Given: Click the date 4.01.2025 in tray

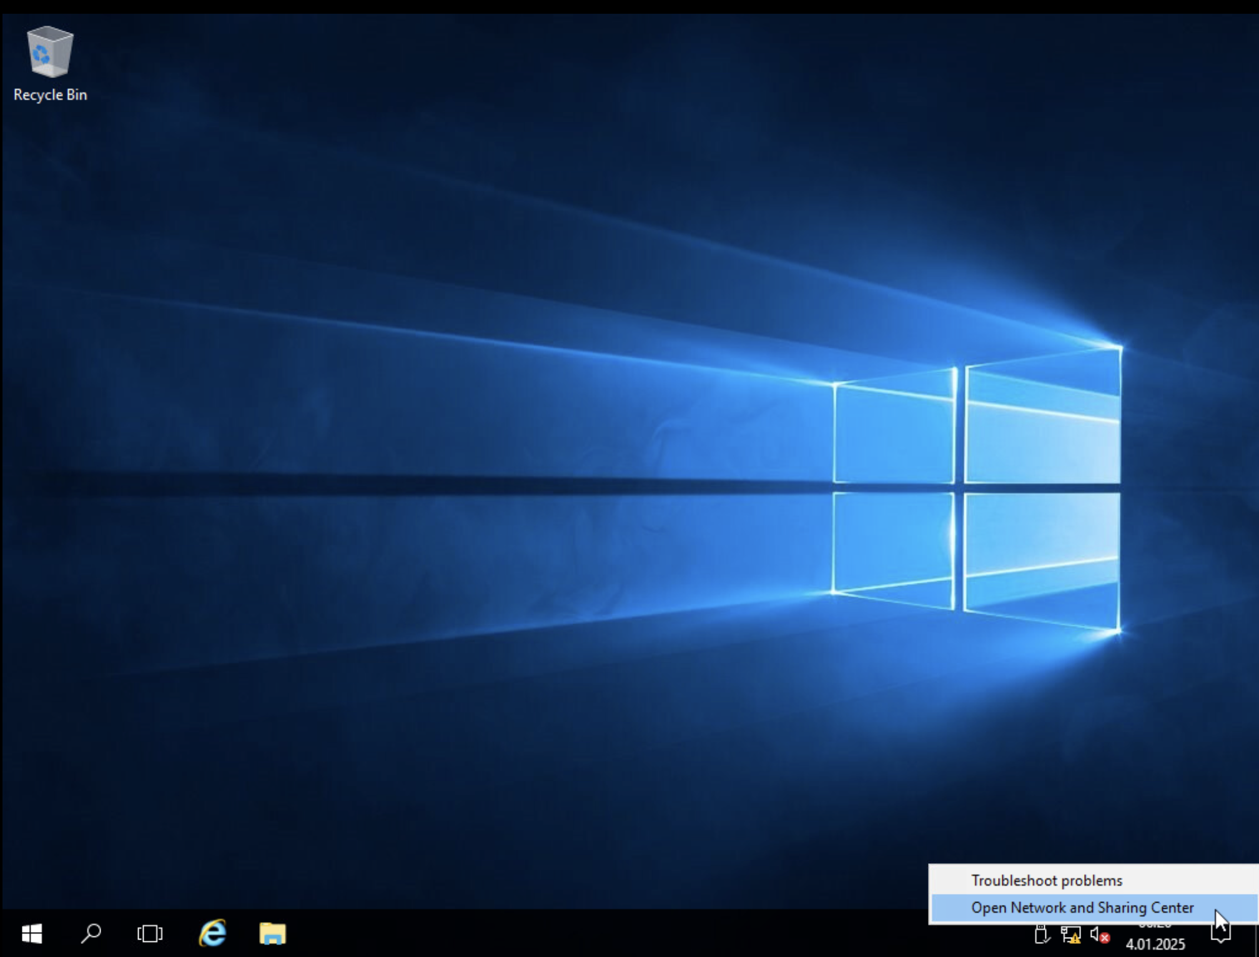Looking at the screenshot, I should pos(1155,944).
